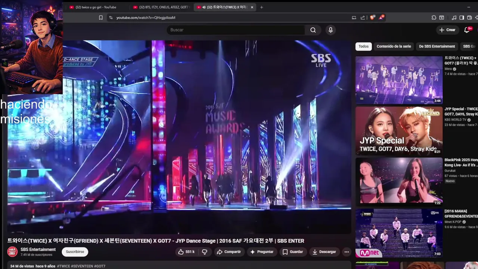The width and height of the screenshot is (478, 269).
Task: Click the Gurukat channel name
Action: point(450,171)
